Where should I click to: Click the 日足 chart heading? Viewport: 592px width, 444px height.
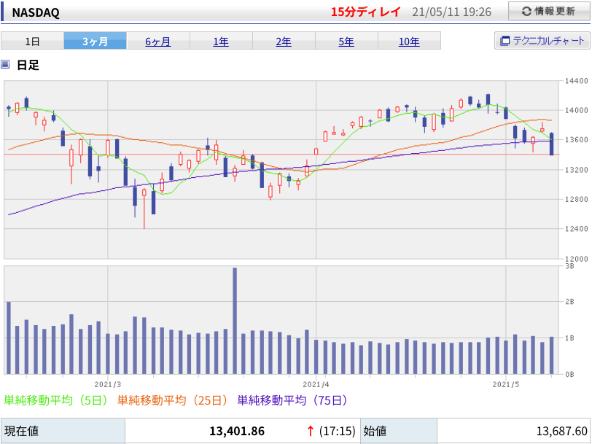coord(28,65)
